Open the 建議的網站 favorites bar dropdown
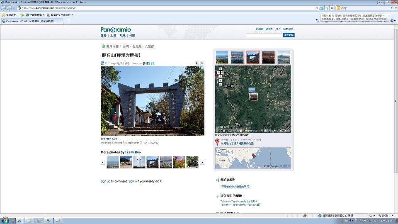This screenshot has width=398, height=224. point(35,15)
